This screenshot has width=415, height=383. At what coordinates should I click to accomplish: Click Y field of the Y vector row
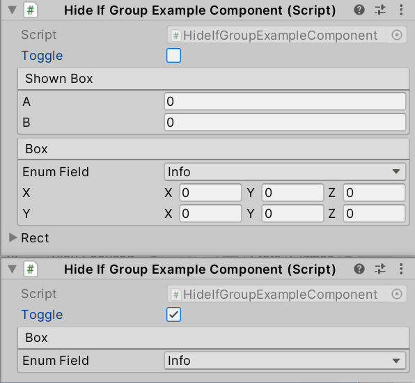pos(292,213)
